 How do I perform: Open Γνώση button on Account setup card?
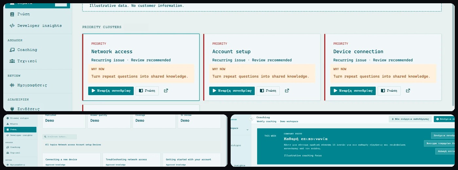pyautogui.click(x=268, y=91)
